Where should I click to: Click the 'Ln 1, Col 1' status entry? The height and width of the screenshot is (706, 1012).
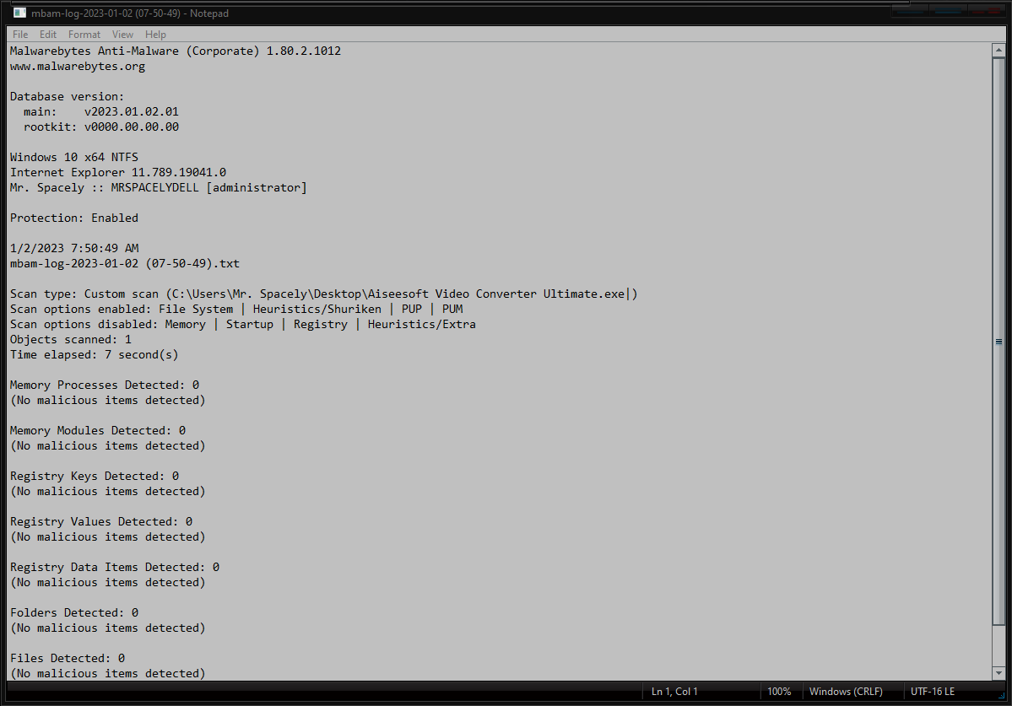674,691
